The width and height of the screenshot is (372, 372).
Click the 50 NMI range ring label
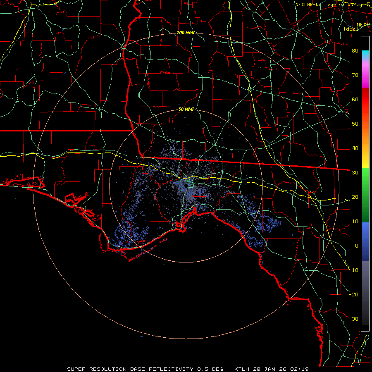186,110
